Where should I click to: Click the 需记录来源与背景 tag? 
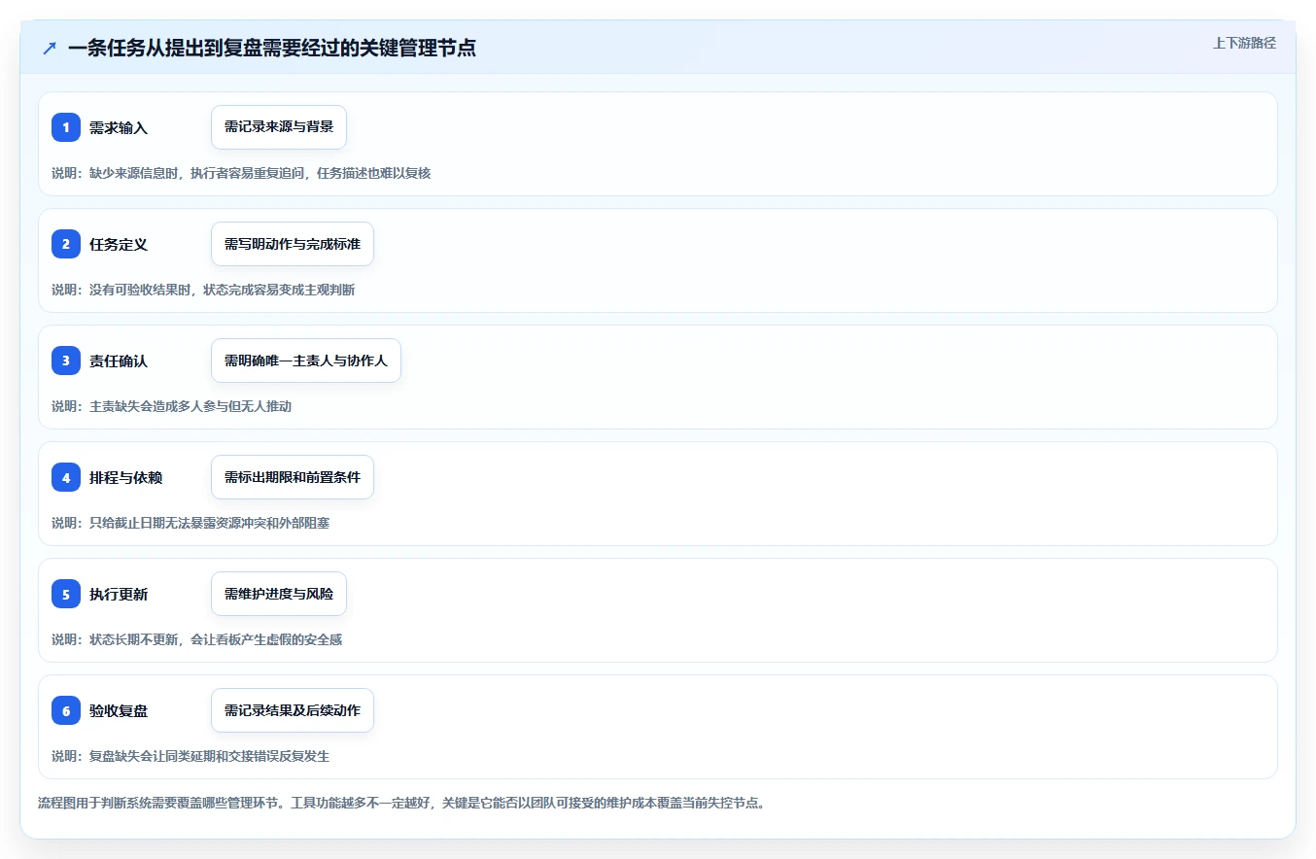279,127
